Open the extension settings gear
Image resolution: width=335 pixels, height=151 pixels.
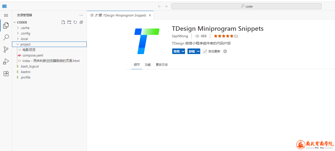point(225,51)
